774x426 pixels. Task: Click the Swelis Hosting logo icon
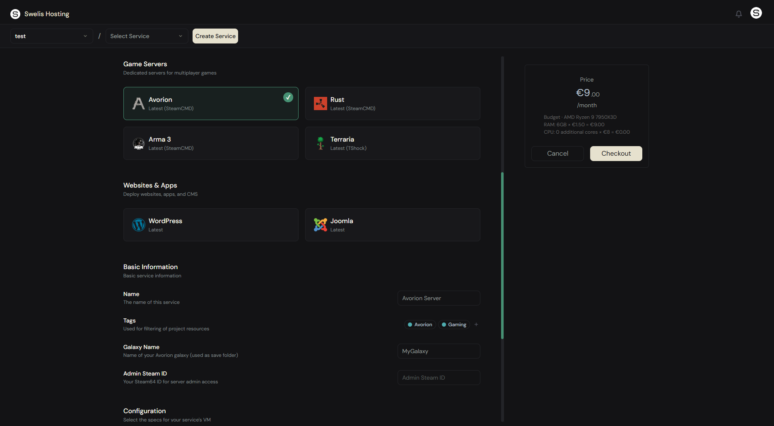tap(15, 14)
